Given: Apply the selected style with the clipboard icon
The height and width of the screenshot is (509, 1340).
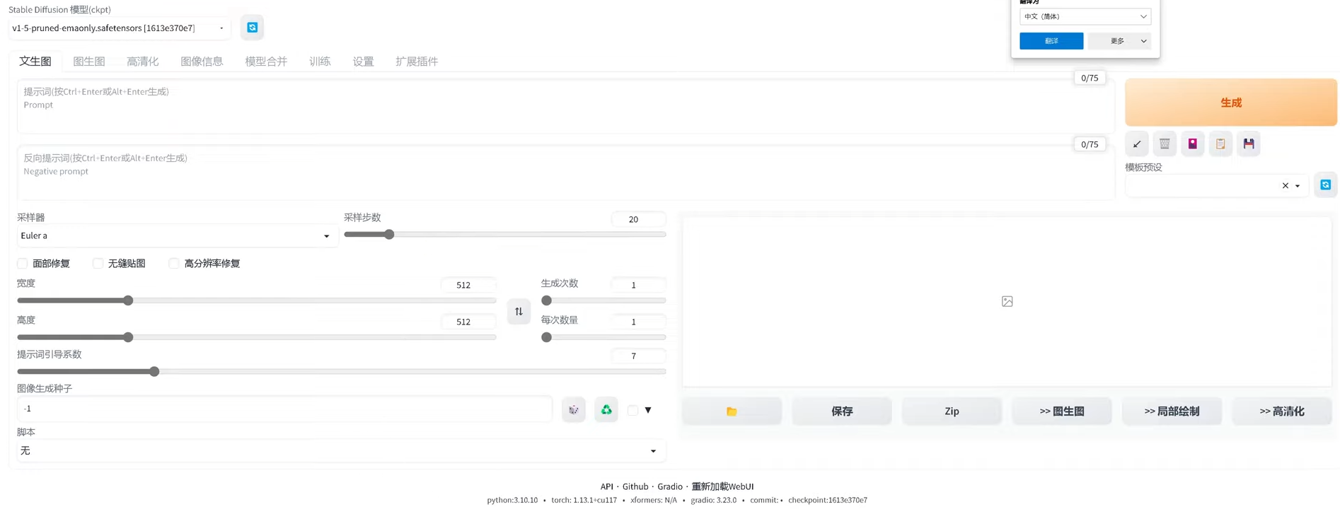Looking at the screenshot, I should coord(1220,144).
